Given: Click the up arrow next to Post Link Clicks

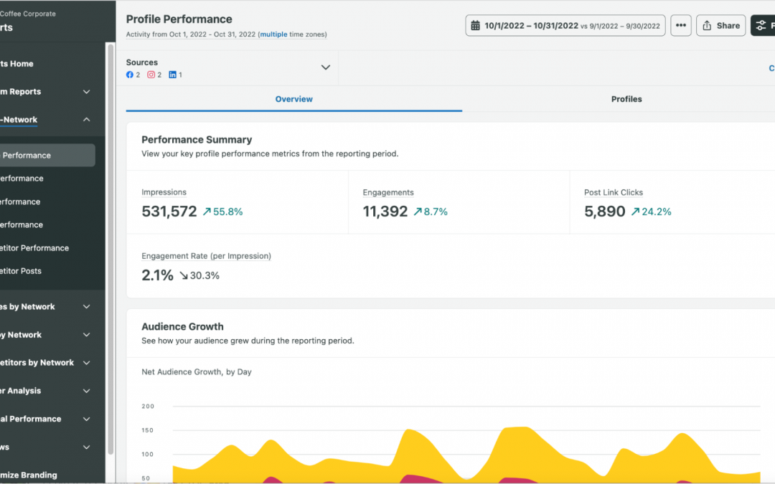Looking at the screenshot, I should click(x=635, y=212).
